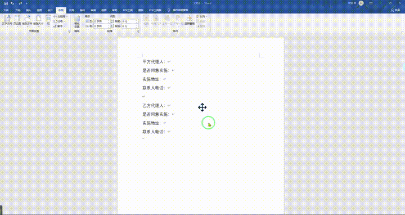Switch to the 插入 Insert tab
Image resolution: width=405 pixels, height=215 pixels.
coord(29,10)
